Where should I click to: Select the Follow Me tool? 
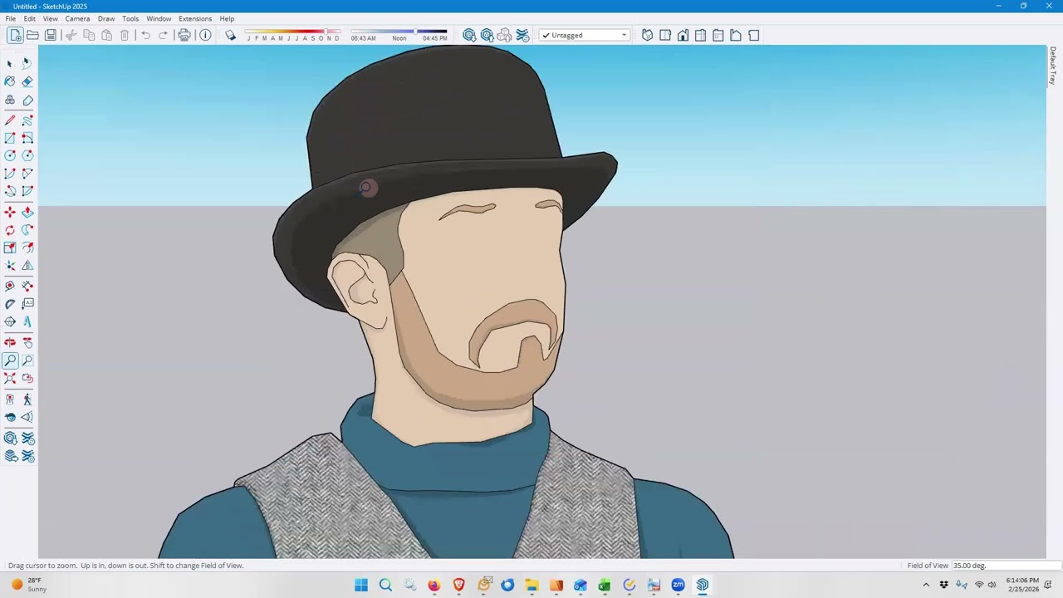pos(27,230)
